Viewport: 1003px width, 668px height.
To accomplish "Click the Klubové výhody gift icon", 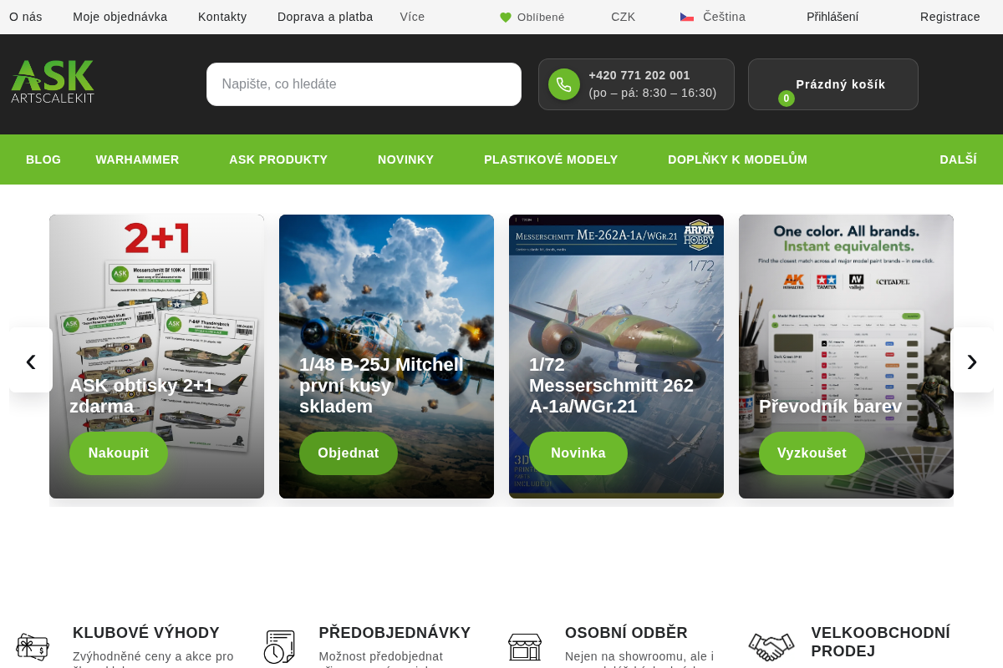I will click(33, 647).
